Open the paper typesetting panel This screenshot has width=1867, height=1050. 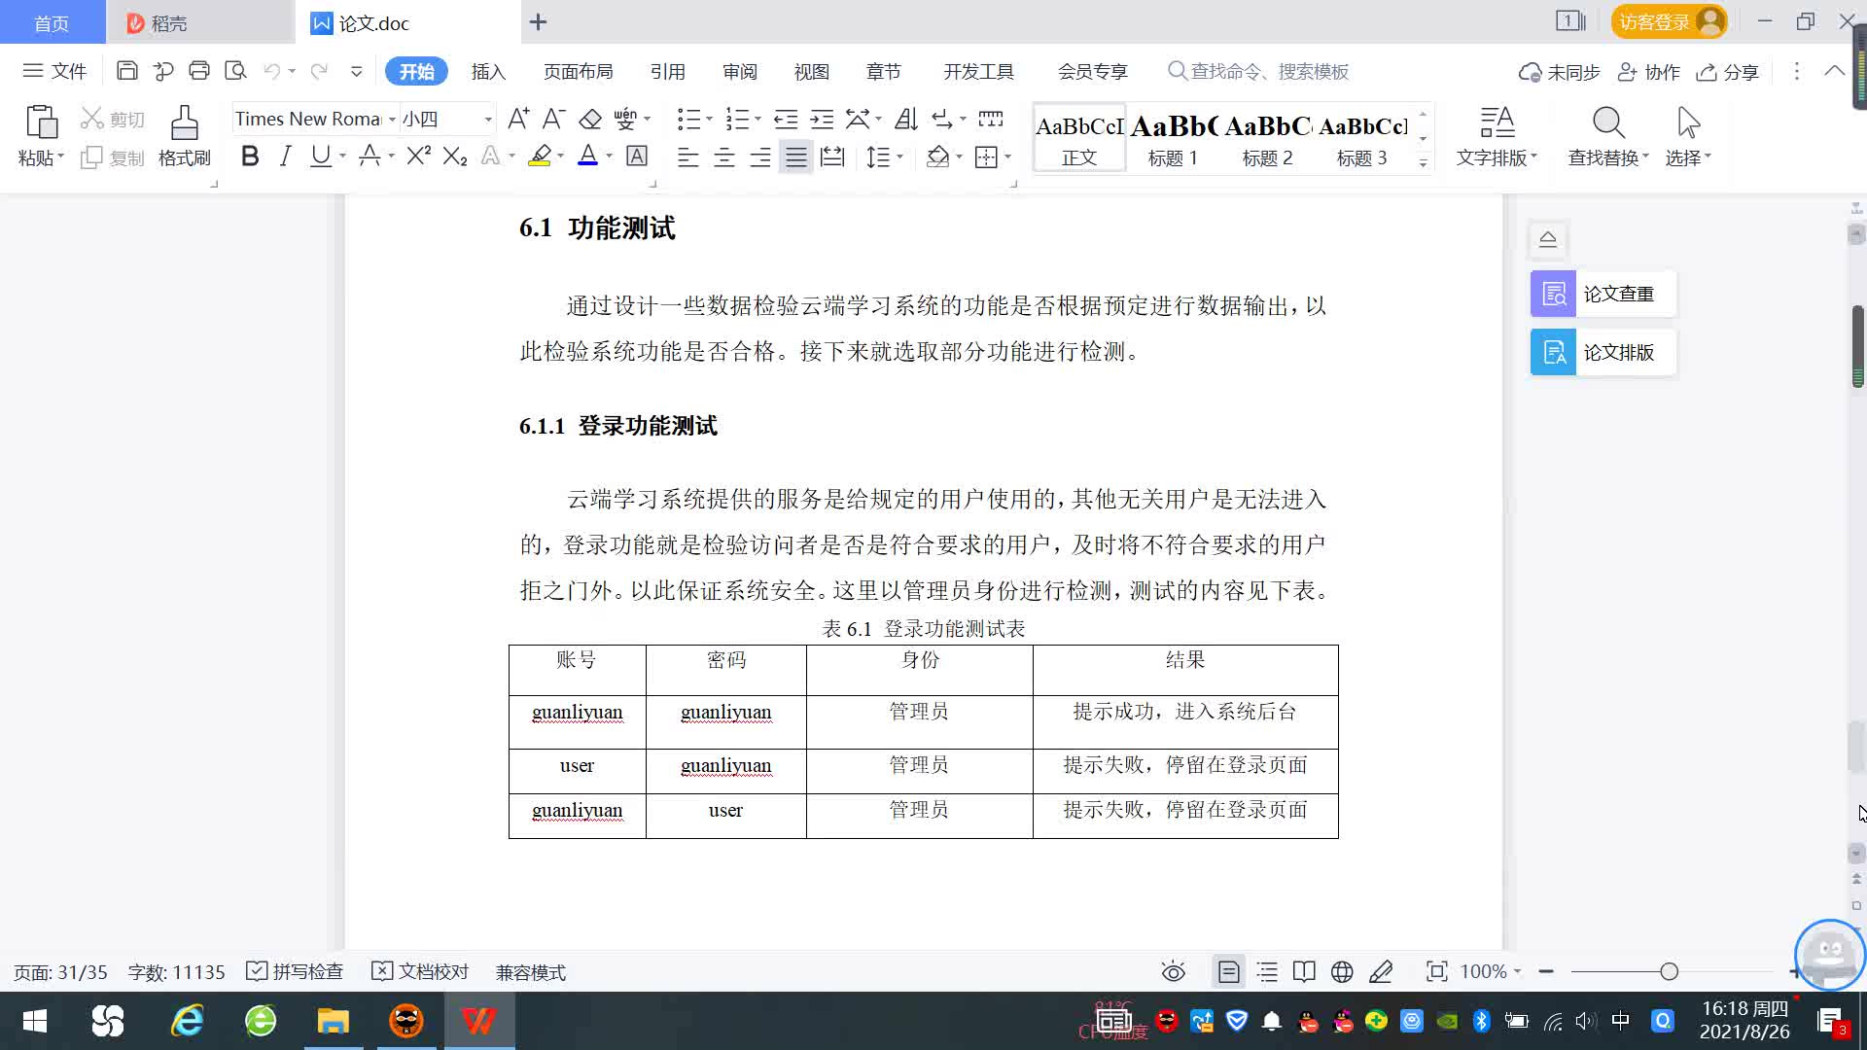(x=1603, y=352)
